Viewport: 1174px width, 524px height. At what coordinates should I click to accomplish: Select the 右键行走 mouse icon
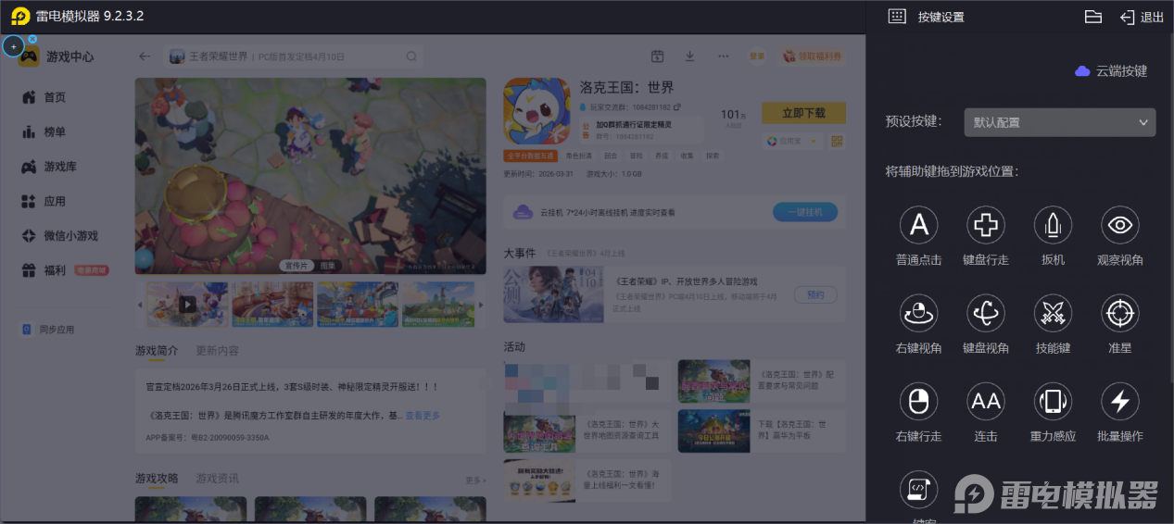[x=918, y=401]
